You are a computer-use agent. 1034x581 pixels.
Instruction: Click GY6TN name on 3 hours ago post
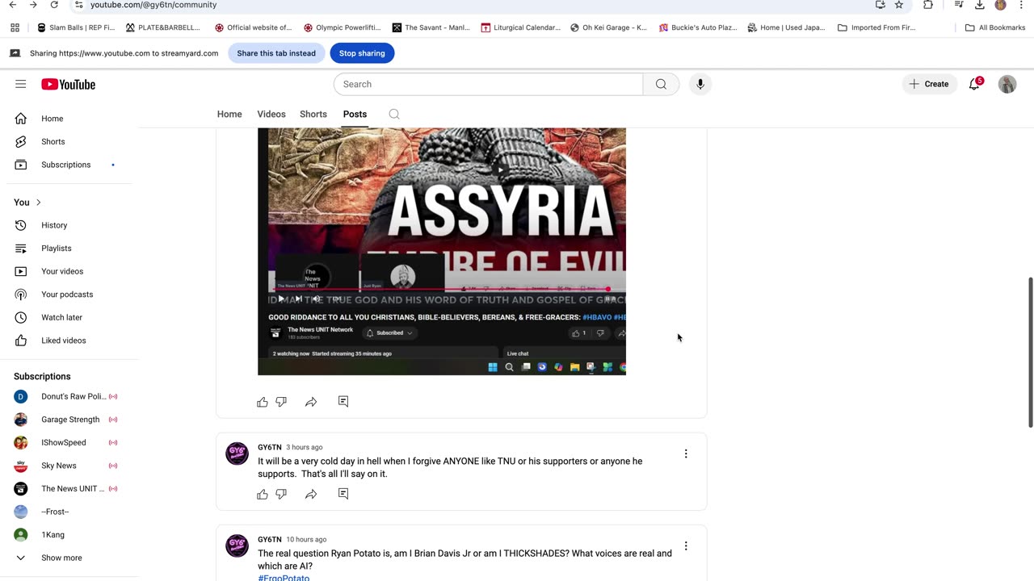point(270,447)
